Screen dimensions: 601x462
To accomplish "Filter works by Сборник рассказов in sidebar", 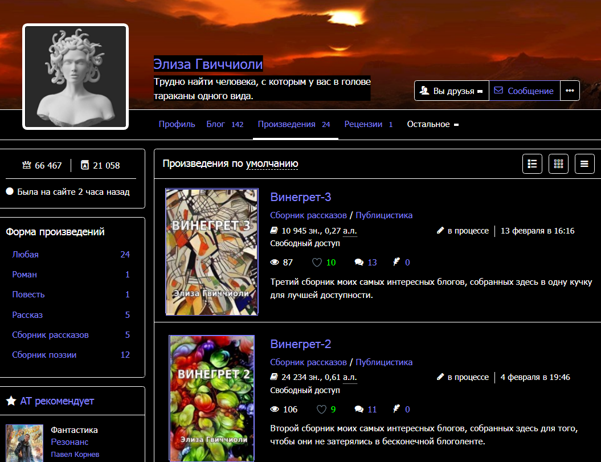I will (x=71, y=335).
